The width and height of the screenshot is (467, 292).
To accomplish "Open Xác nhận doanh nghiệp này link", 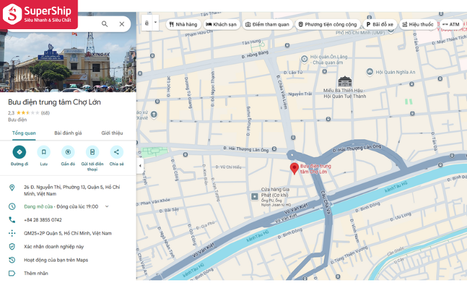I will click(54, 246).
